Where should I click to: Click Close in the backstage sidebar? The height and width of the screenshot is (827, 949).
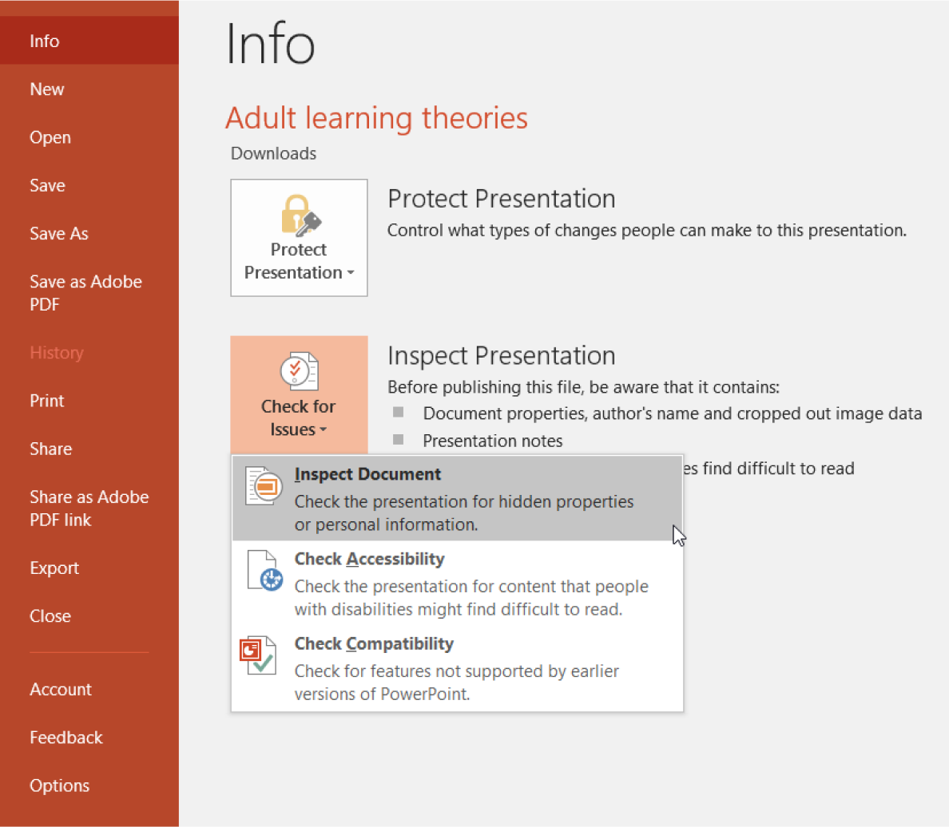pyautogui.click(x=89, y=616)
